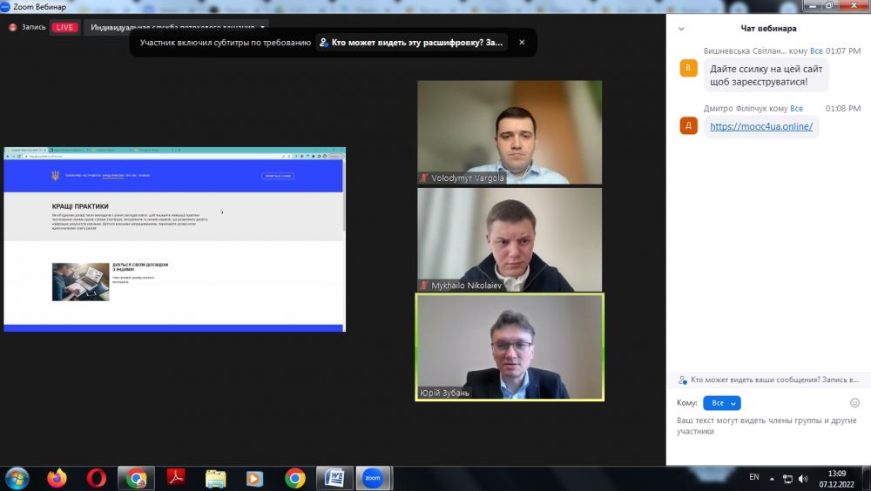
Task: Click the orange 'В' avatar in chat
Action: click(x=688, y=69)
